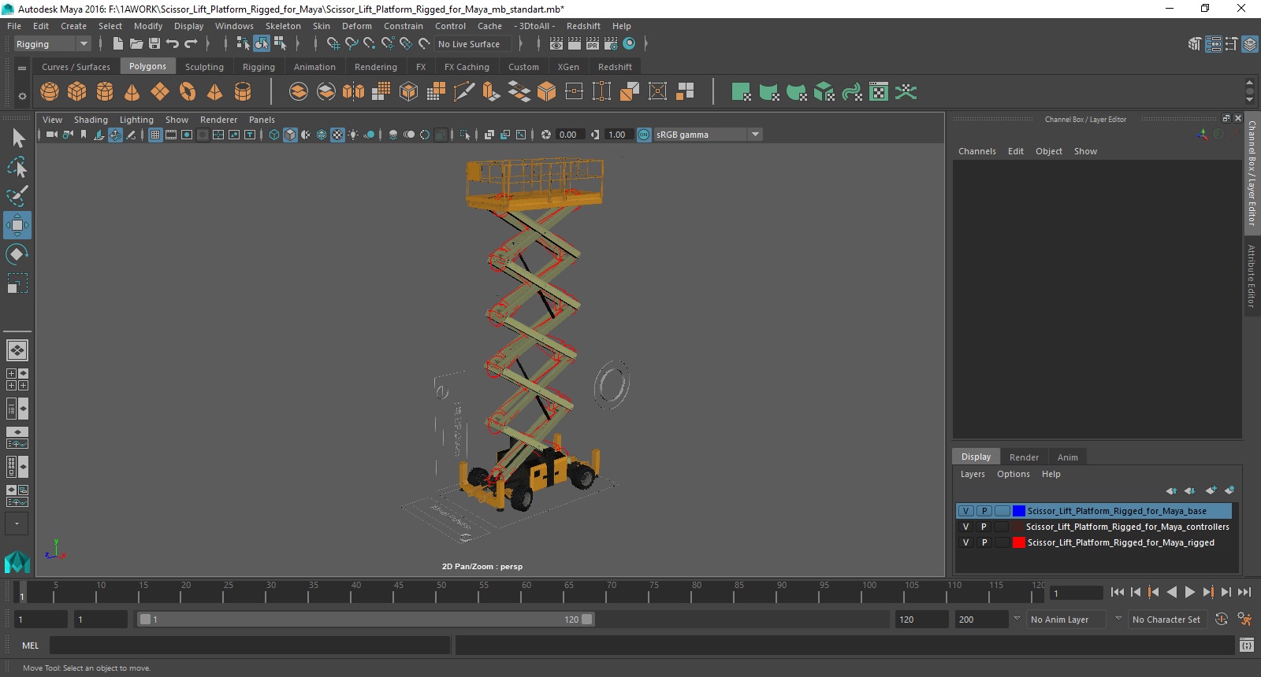
Task: Open the Deform menu
Action: [x=356, y=26]
